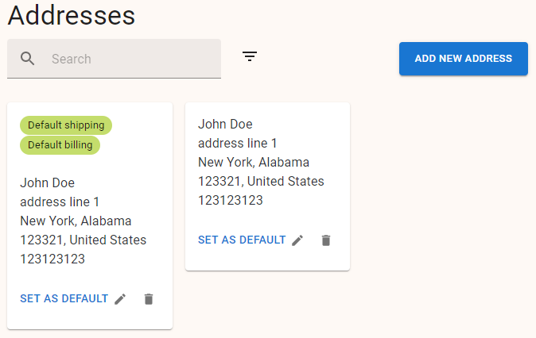The height and width of the screenshot is (338, 536).
Task: Click pencil icon on the non-default address card
Action: pos(297,240)
